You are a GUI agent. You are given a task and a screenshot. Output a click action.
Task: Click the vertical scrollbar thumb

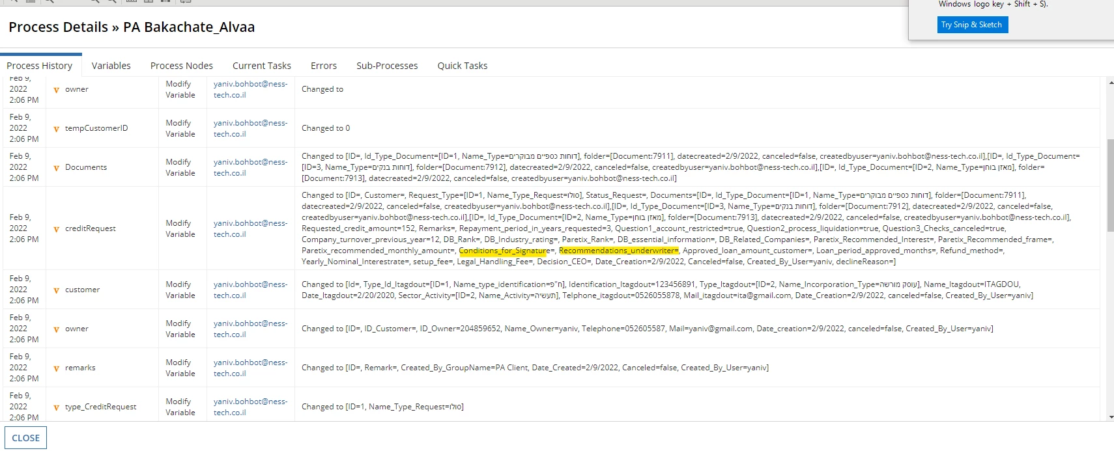tap(1110, 185)
